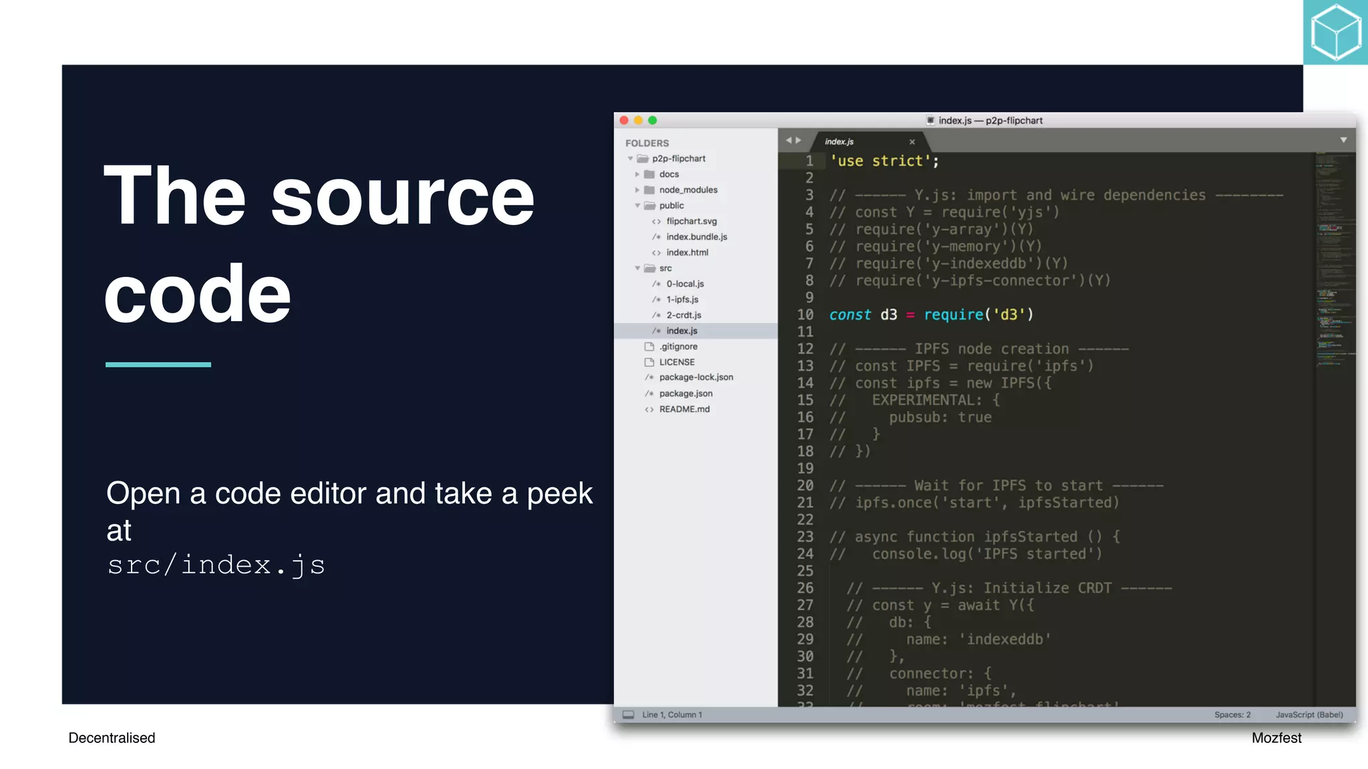The width and height of the screenshot is (1368, 769).
Task: Click the package.json file type icon
Action: point(649,394)
